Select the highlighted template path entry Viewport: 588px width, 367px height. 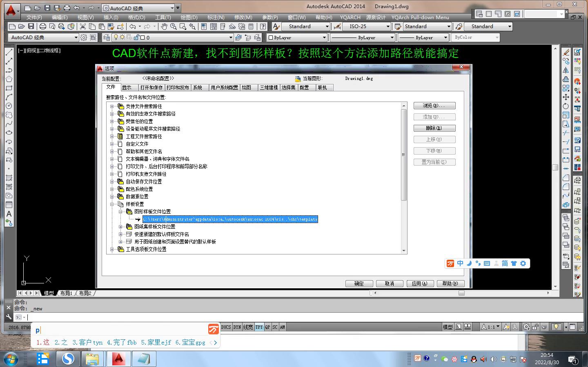tap(230, 219)
